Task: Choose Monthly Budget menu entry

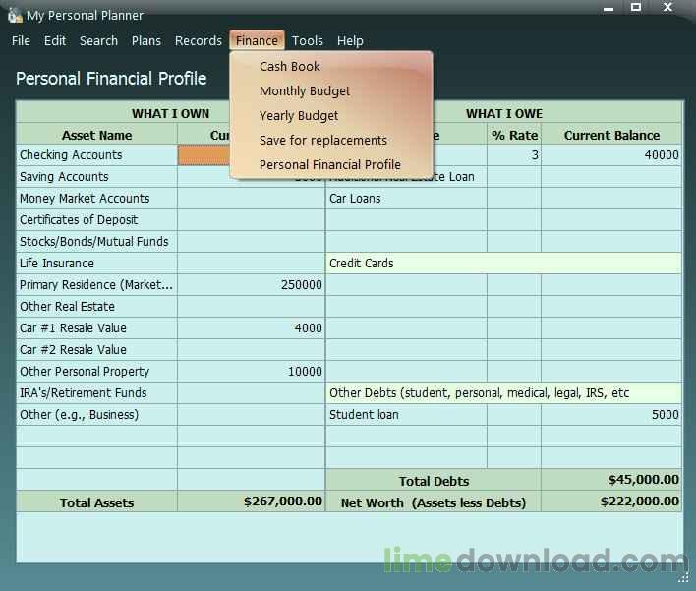Action: click(x=305, y=91)
